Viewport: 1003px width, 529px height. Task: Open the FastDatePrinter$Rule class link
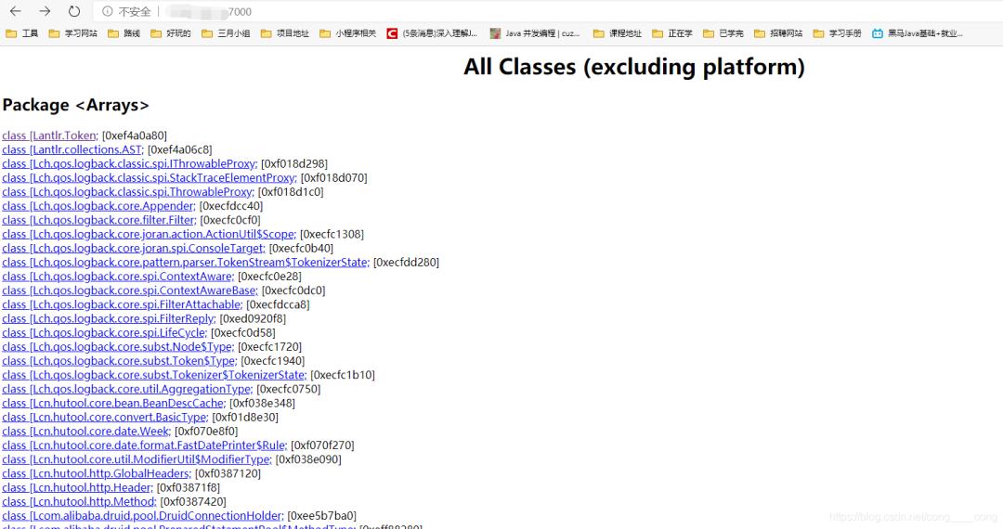pyautogui.click(x=145, y=445)
